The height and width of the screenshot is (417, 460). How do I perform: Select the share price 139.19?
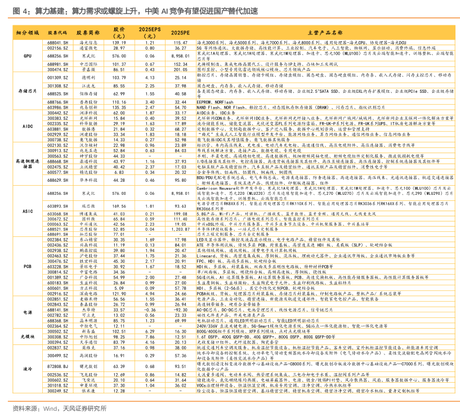119,43
